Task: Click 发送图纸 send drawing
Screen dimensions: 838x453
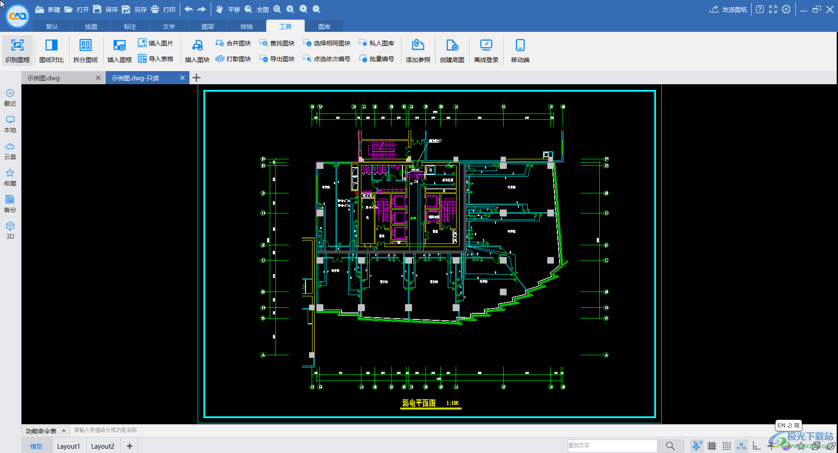Action: pyautogui.click(x=728, y=9)
